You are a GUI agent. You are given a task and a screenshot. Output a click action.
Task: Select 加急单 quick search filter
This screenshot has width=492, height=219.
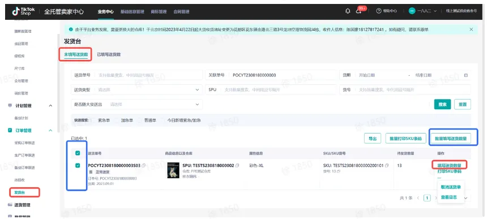[127, 120]
